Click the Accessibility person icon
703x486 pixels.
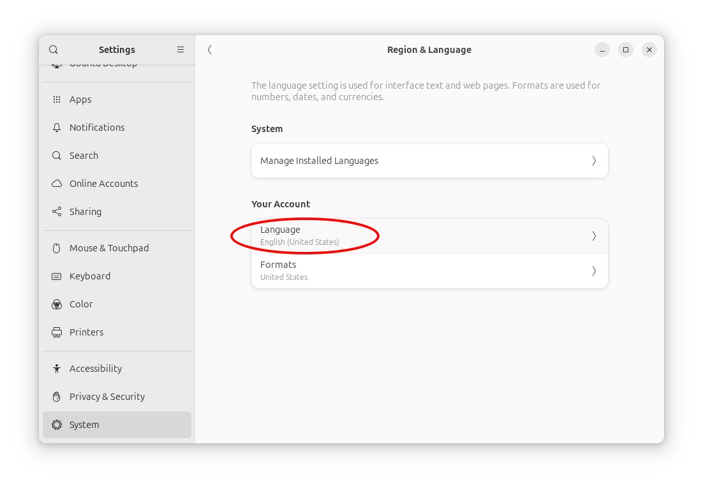[x=57, y=369]
